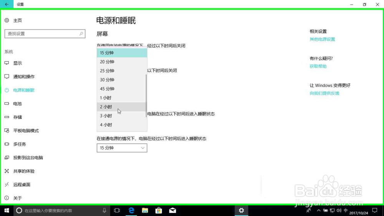Click the 投影到这台电脑 projection icon
Viewport: 384px width, 216px height.
pos(7,158)
